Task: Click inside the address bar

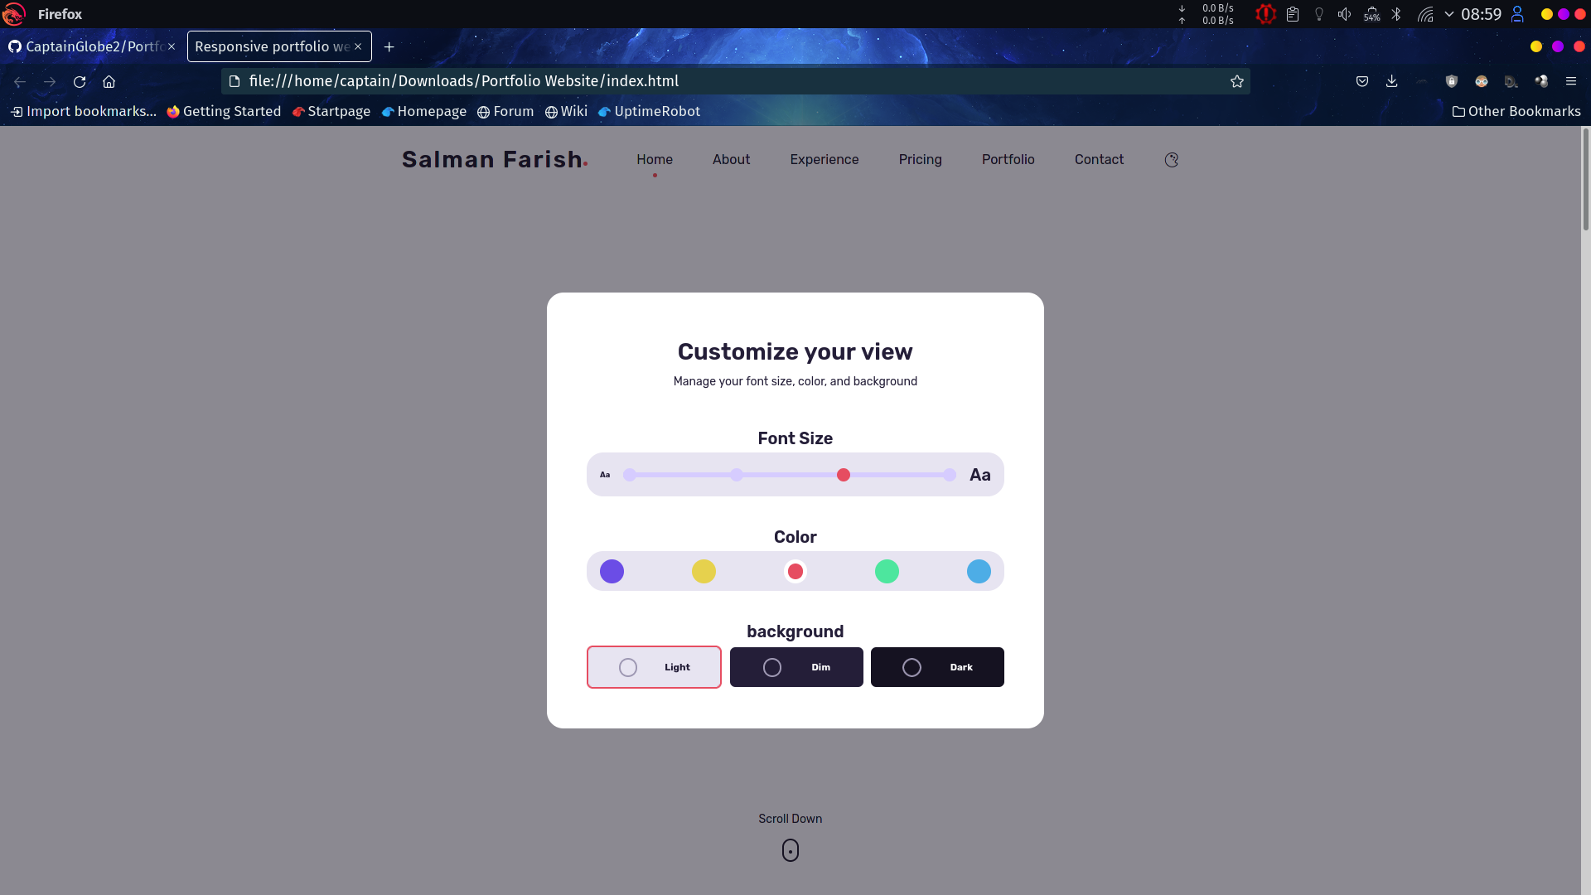Action: 580,81
